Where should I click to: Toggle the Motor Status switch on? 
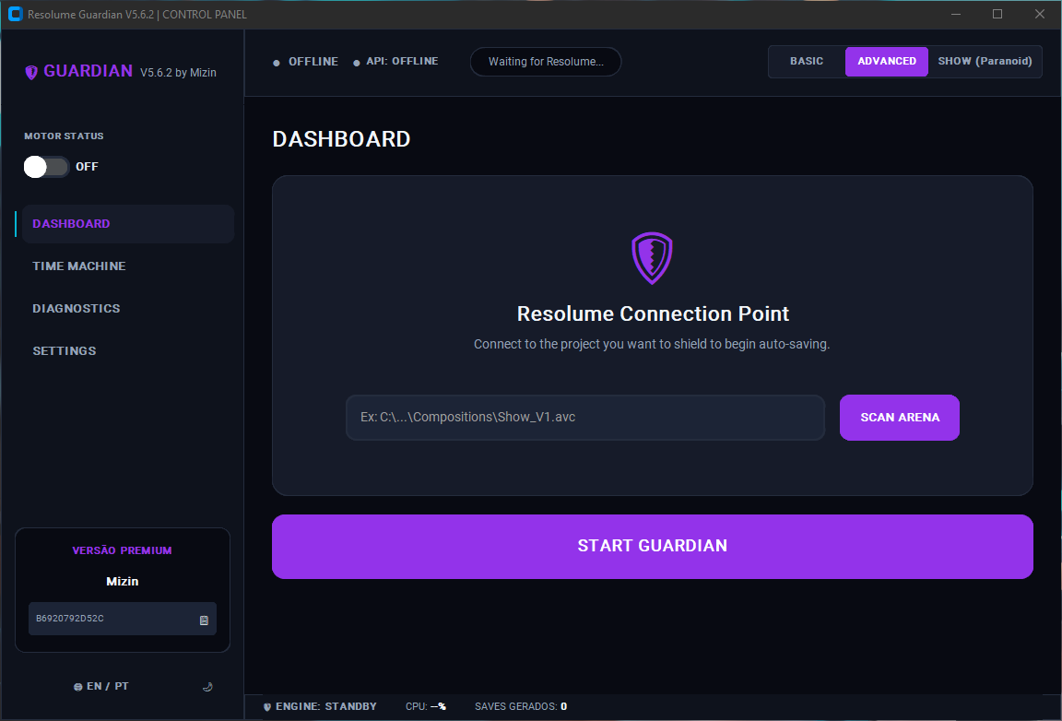(x=47, y=167)
